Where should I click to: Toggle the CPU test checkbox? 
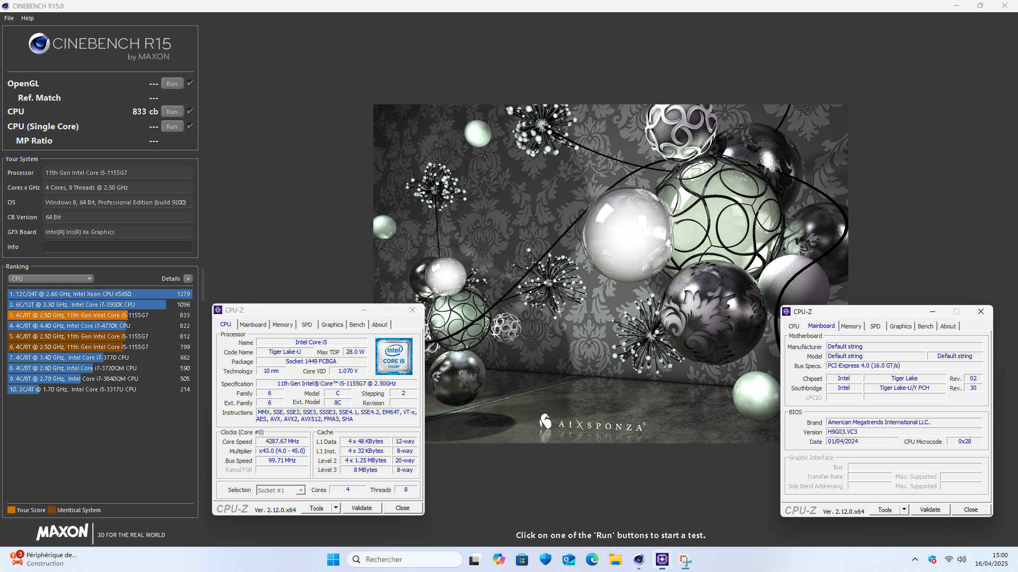190,111
